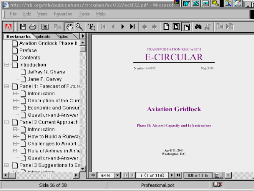Open Find with the binoculars icon
Image resolution: width=254 pixels, height=191 pixels.
(198, 27)
